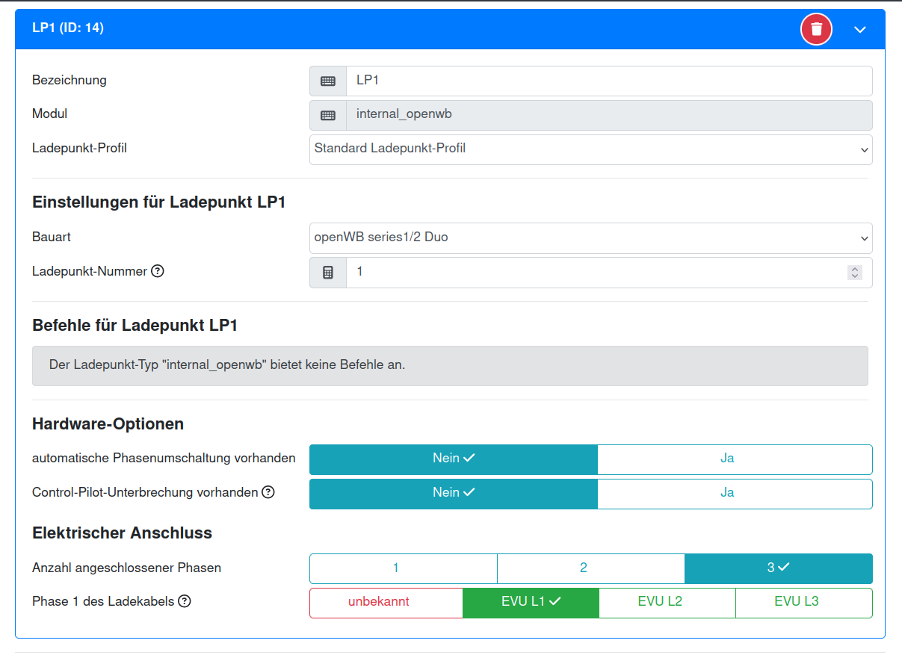Collapse the LP1 (ID: 14) card
This screenshot has height=658, width=902.
pos(860,29)
